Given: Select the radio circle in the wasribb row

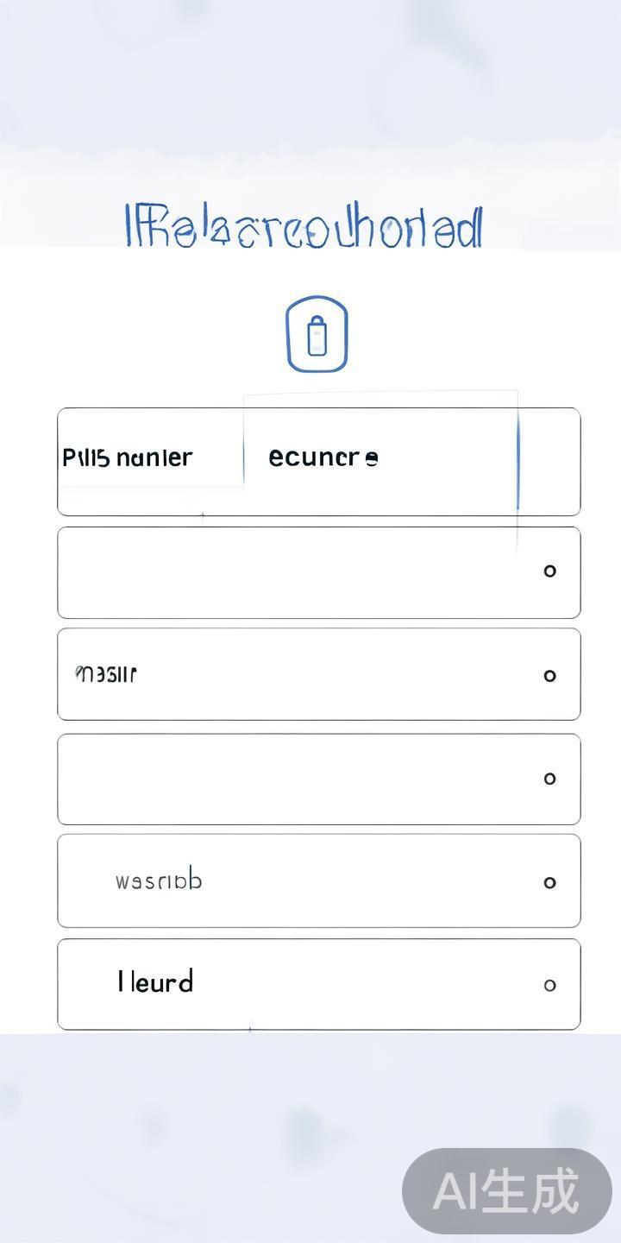Looking at the screenshot, I should (549, 882).
